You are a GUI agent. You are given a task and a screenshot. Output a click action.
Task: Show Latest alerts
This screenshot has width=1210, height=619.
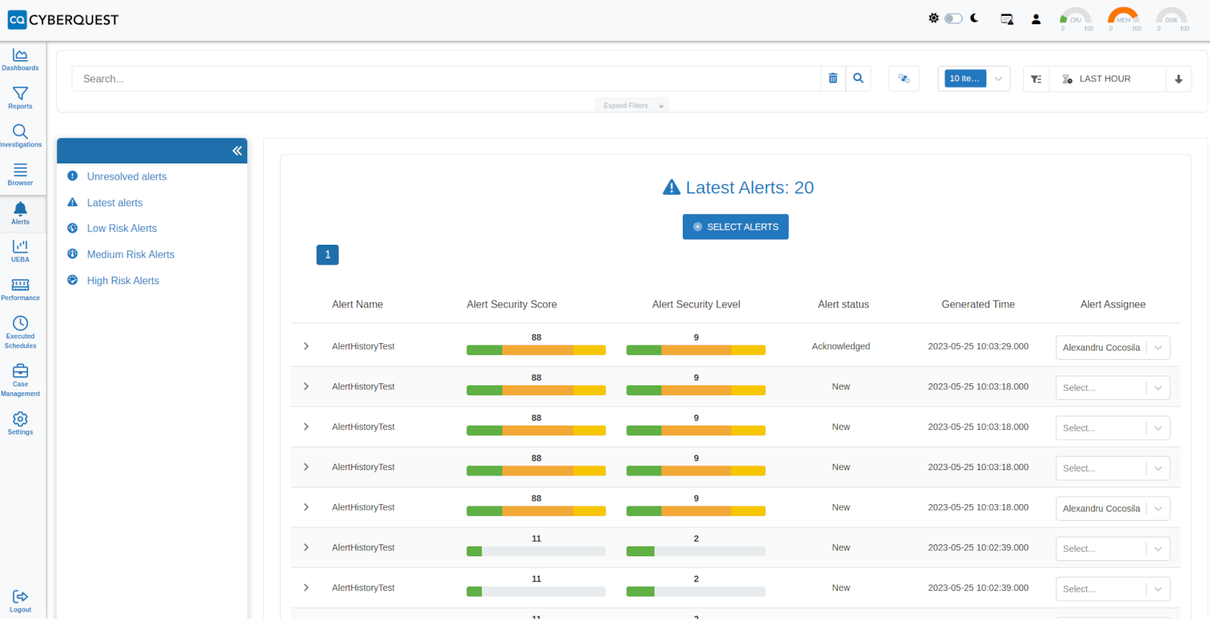point(114,203)
